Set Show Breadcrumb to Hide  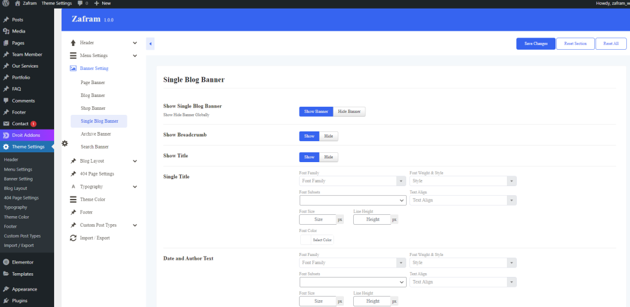329,136
